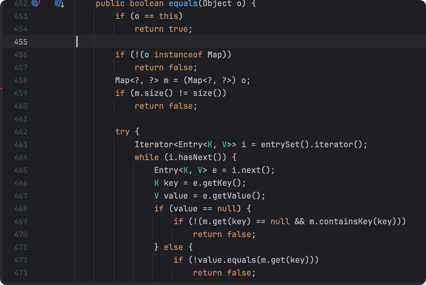Click 'return true' statement on line 454

pos(163,29)
